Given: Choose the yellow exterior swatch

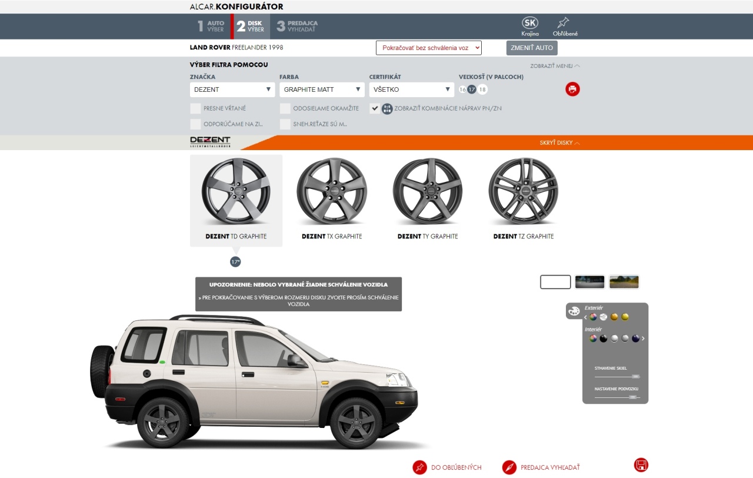Looking at the screenshot, I should click(625, 317).
